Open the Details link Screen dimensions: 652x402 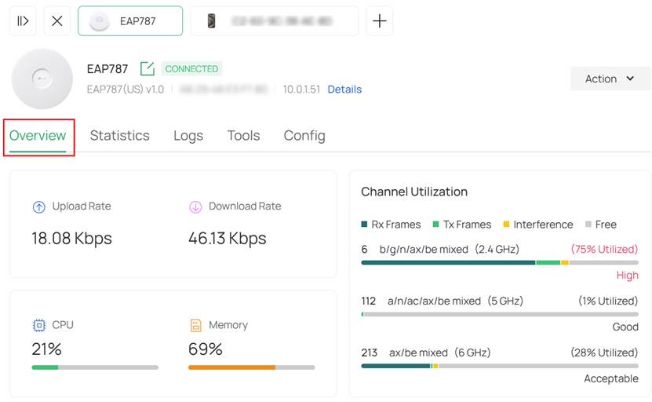click(x=344, y=90)
